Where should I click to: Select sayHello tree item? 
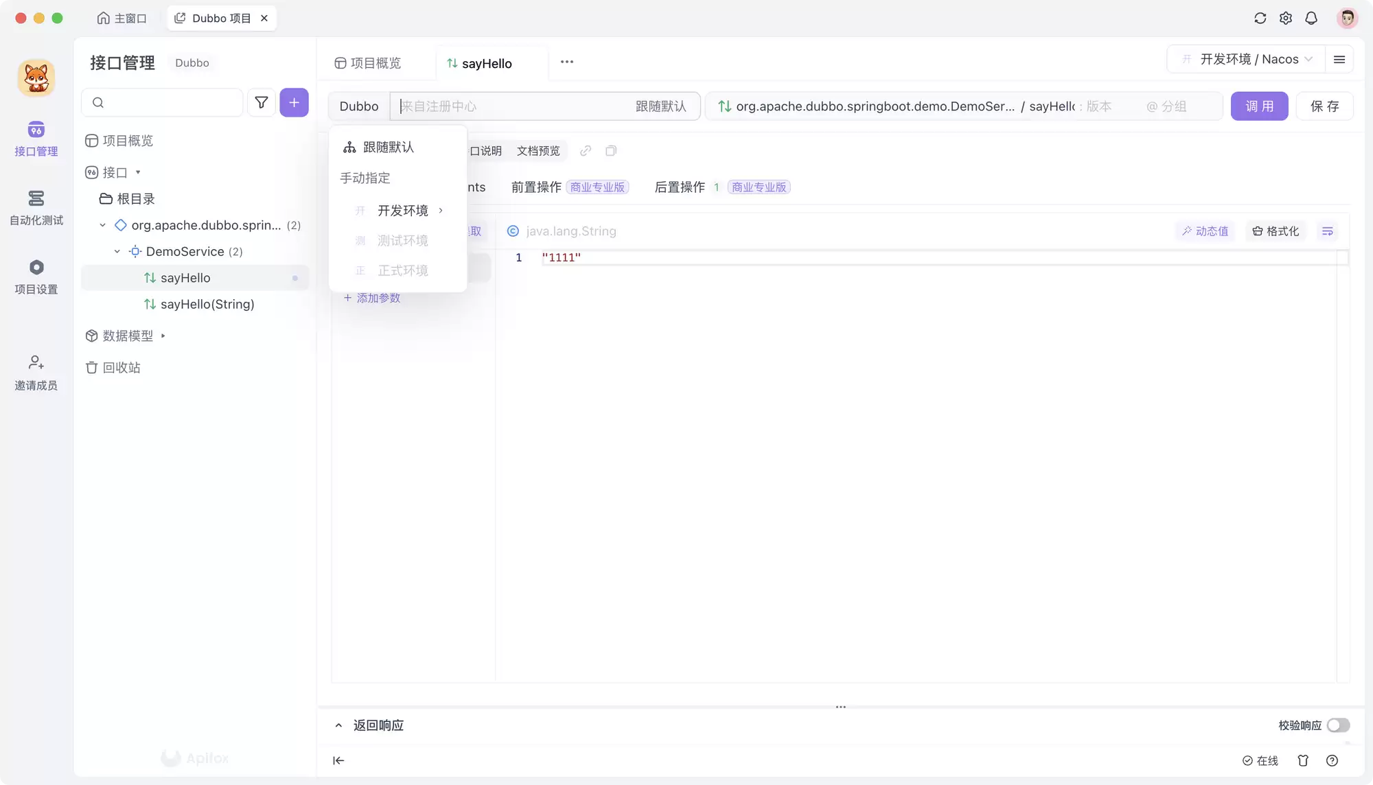coord(195,278)
